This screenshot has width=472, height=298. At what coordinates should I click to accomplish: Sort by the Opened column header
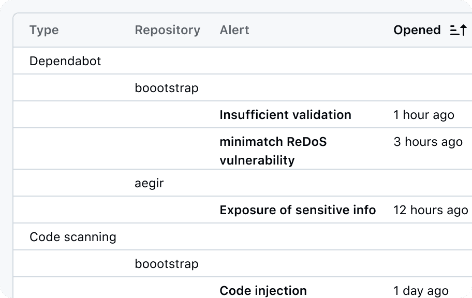[x=417, y=31]
